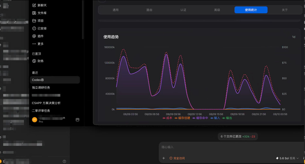
Task: Click the icon right of the username
Action: tap(77, 120)
